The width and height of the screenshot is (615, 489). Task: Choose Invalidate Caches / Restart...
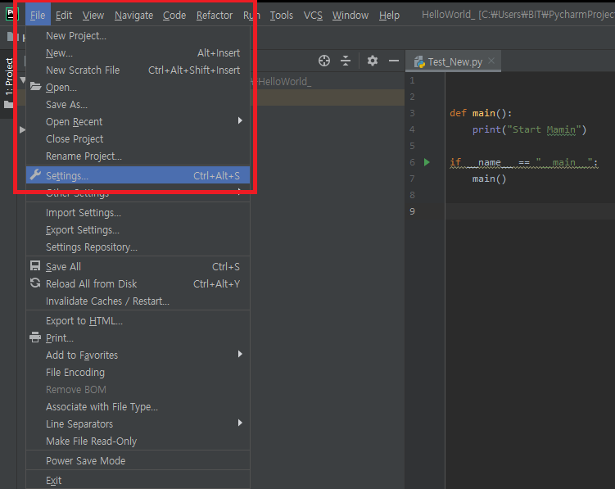click(x=138, y=301)
